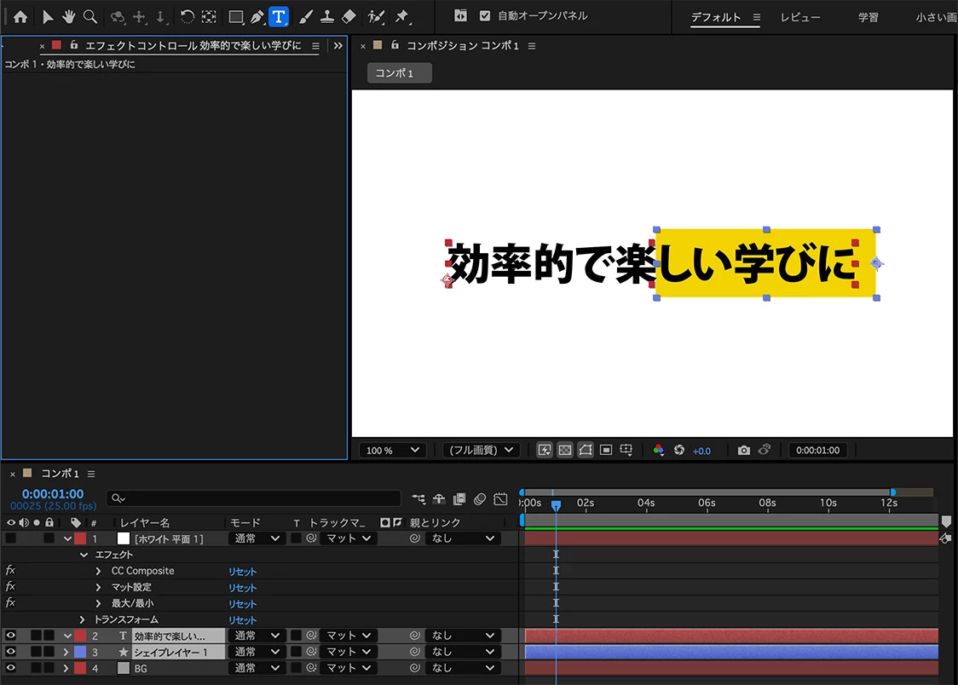Open the composition mini-flowchart icon

coord(418,498)
